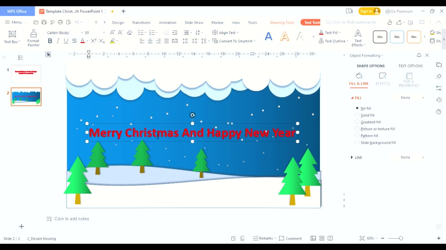
Task: Open file with the folder icon
Action: click(36, 22)
